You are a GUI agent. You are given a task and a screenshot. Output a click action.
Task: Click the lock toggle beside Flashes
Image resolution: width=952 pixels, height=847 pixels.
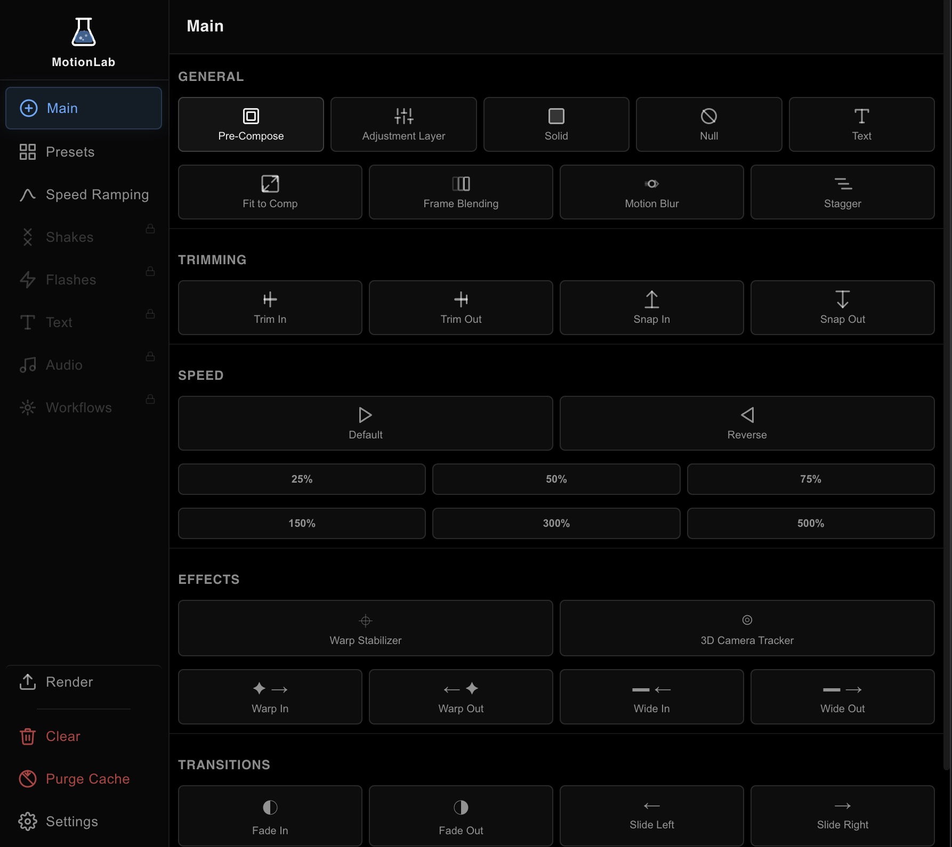[150, 272]
